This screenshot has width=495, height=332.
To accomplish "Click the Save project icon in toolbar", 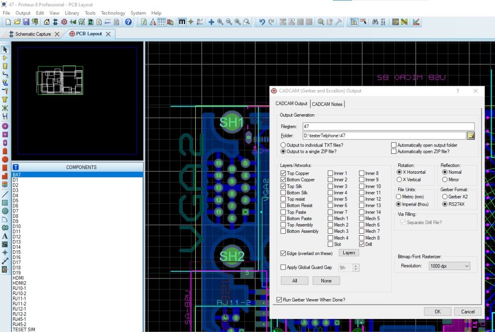I will [x=26, y=22].
